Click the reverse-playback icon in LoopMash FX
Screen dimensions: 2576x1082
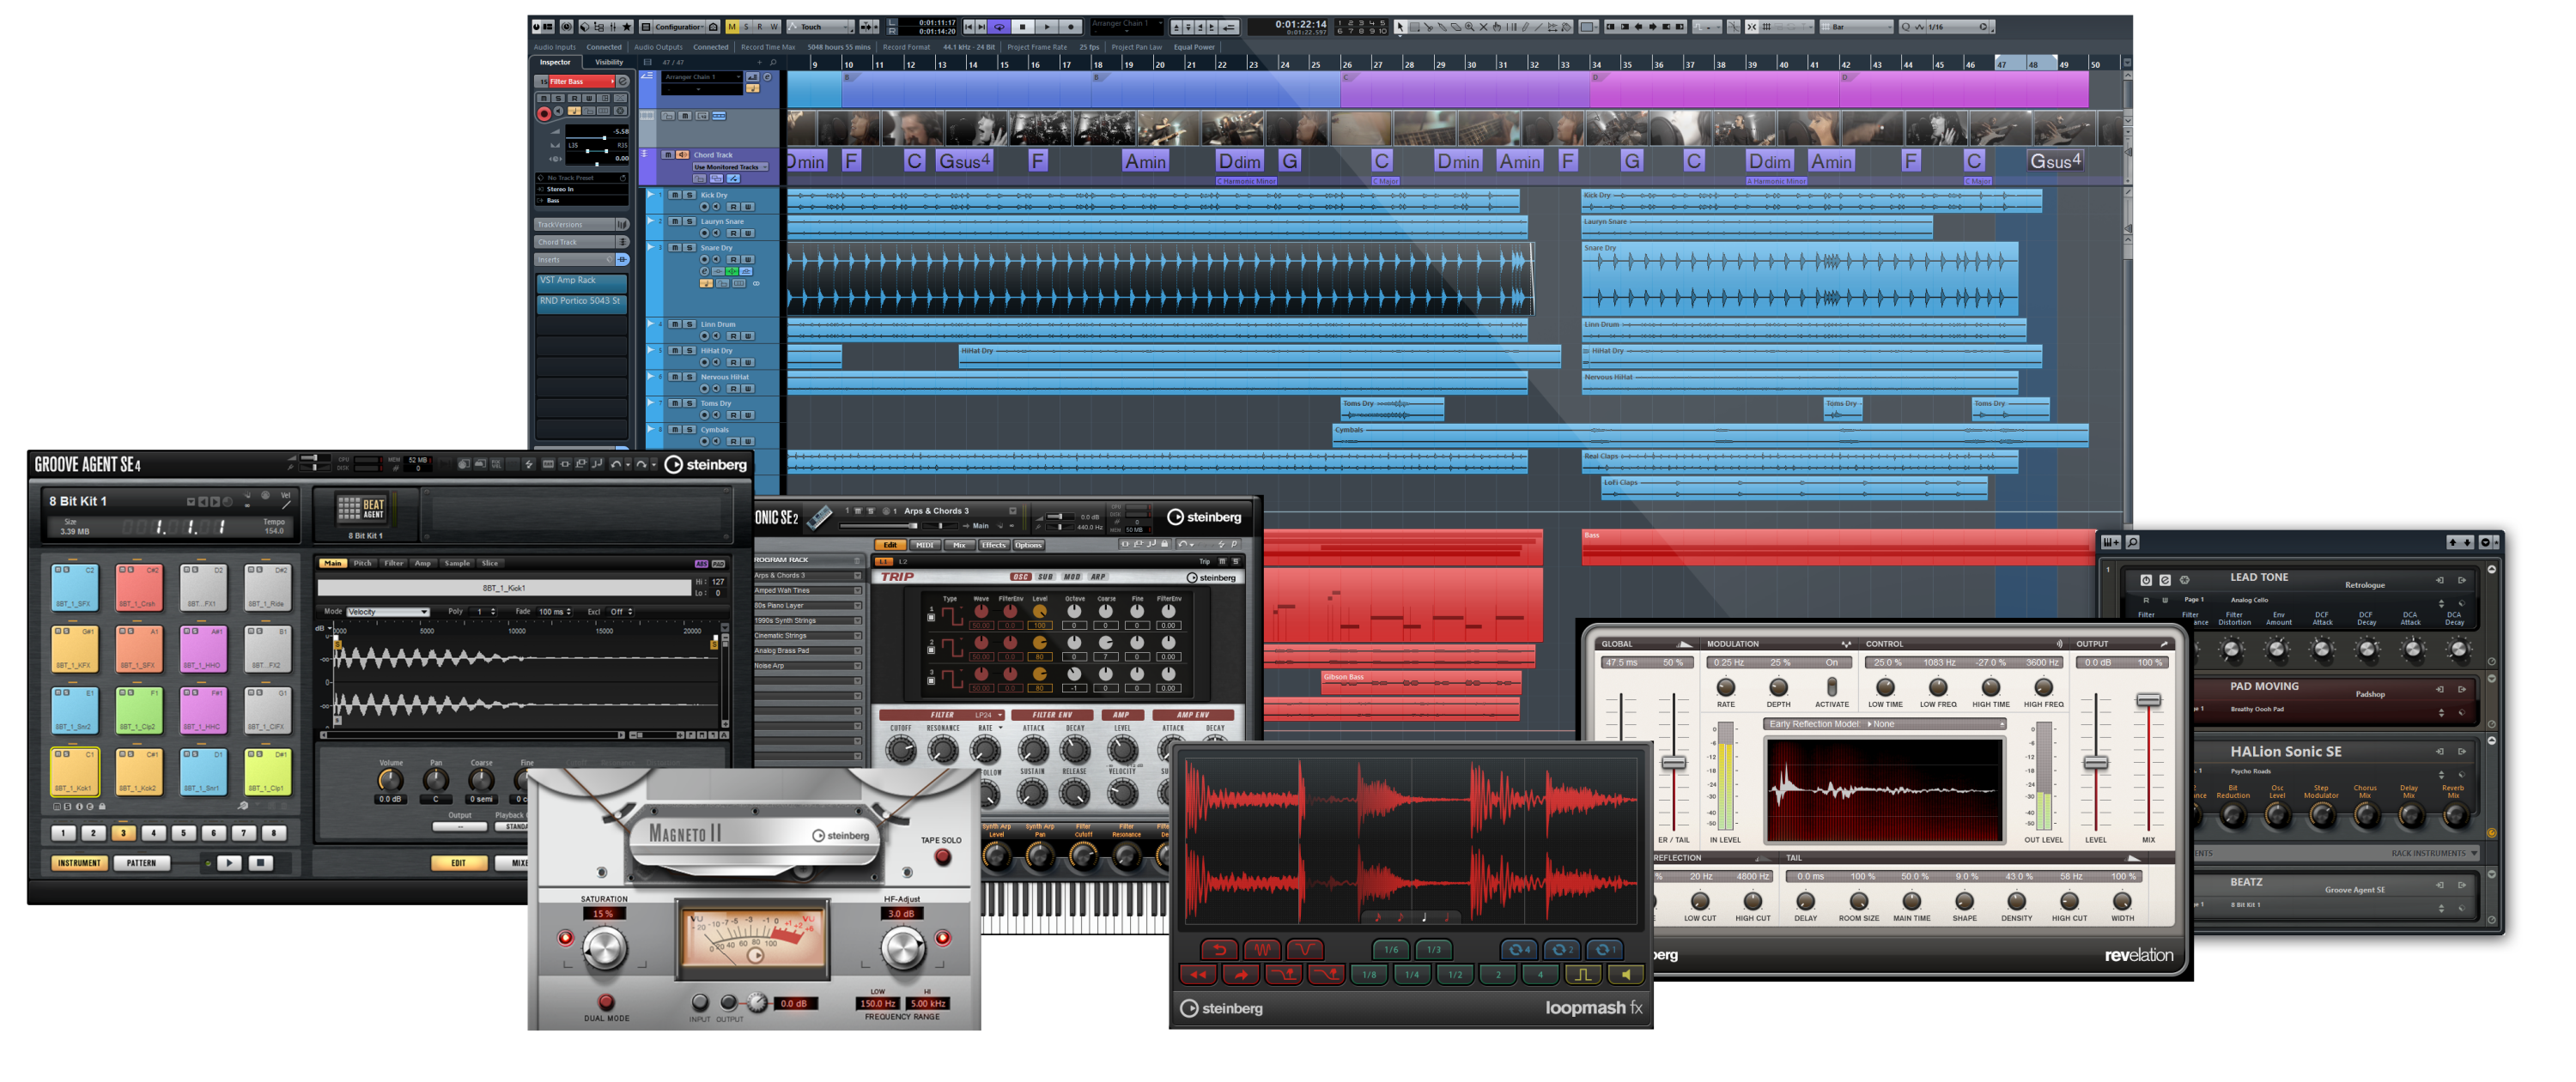(1199, 976)
